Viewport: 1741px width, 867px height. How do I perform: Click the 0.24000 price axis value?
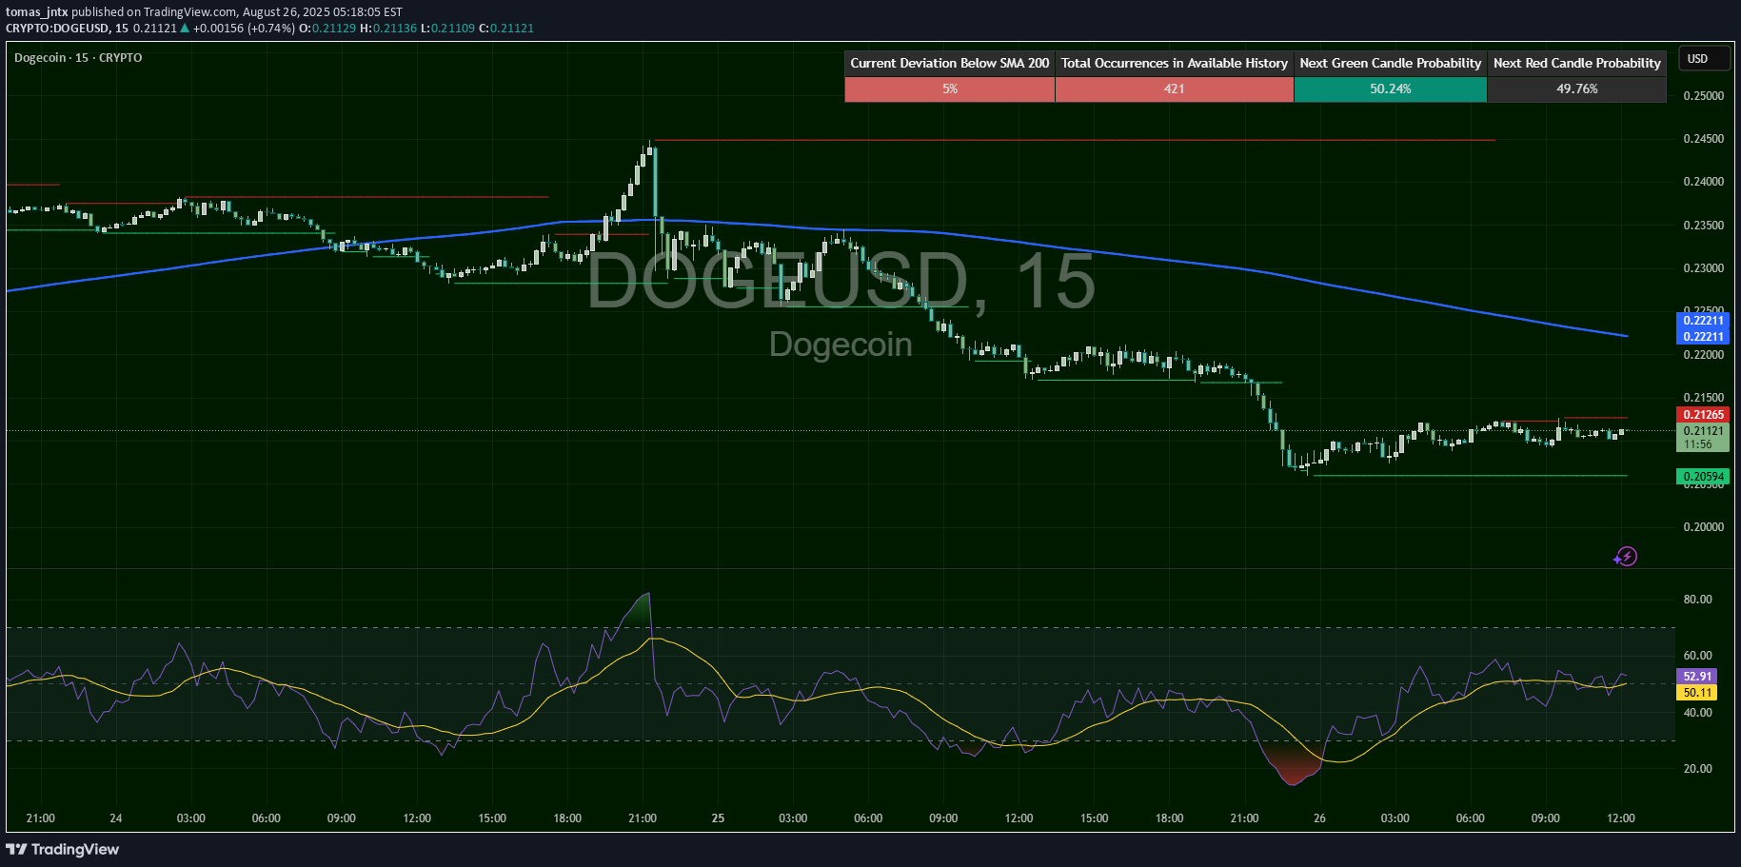click(1703, 182)
